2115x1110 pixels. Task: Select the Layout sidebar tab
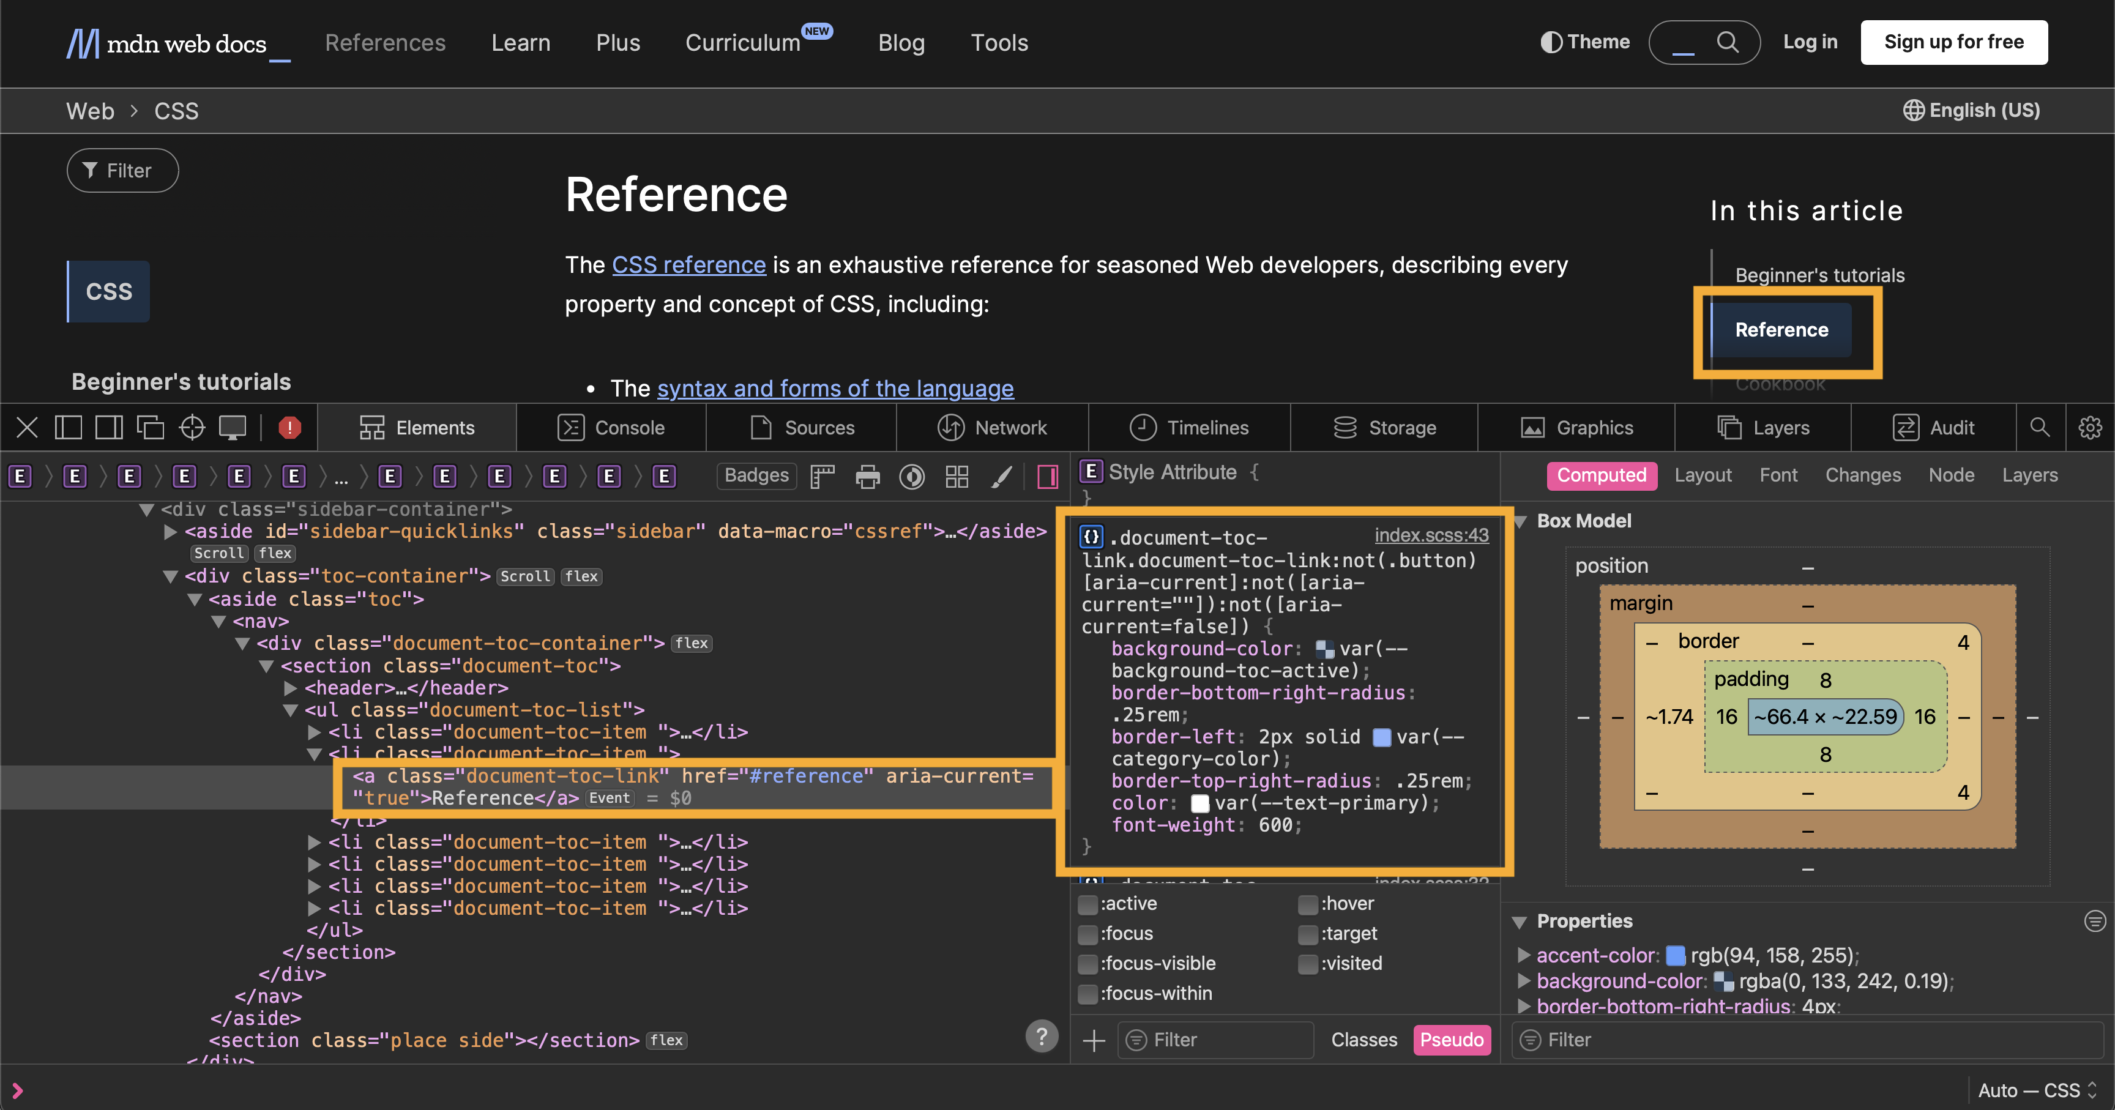1703,475
